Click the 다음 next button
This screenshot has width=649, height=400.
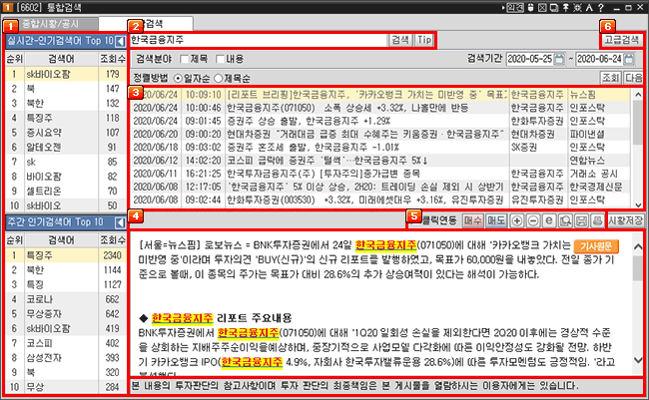[633, 78]
